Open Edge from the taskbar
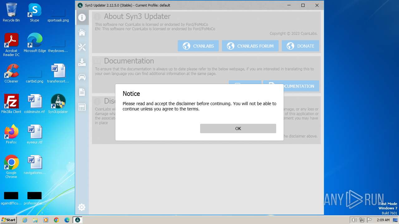This screenshot has height=224, width=399. (x=67, y=220)
